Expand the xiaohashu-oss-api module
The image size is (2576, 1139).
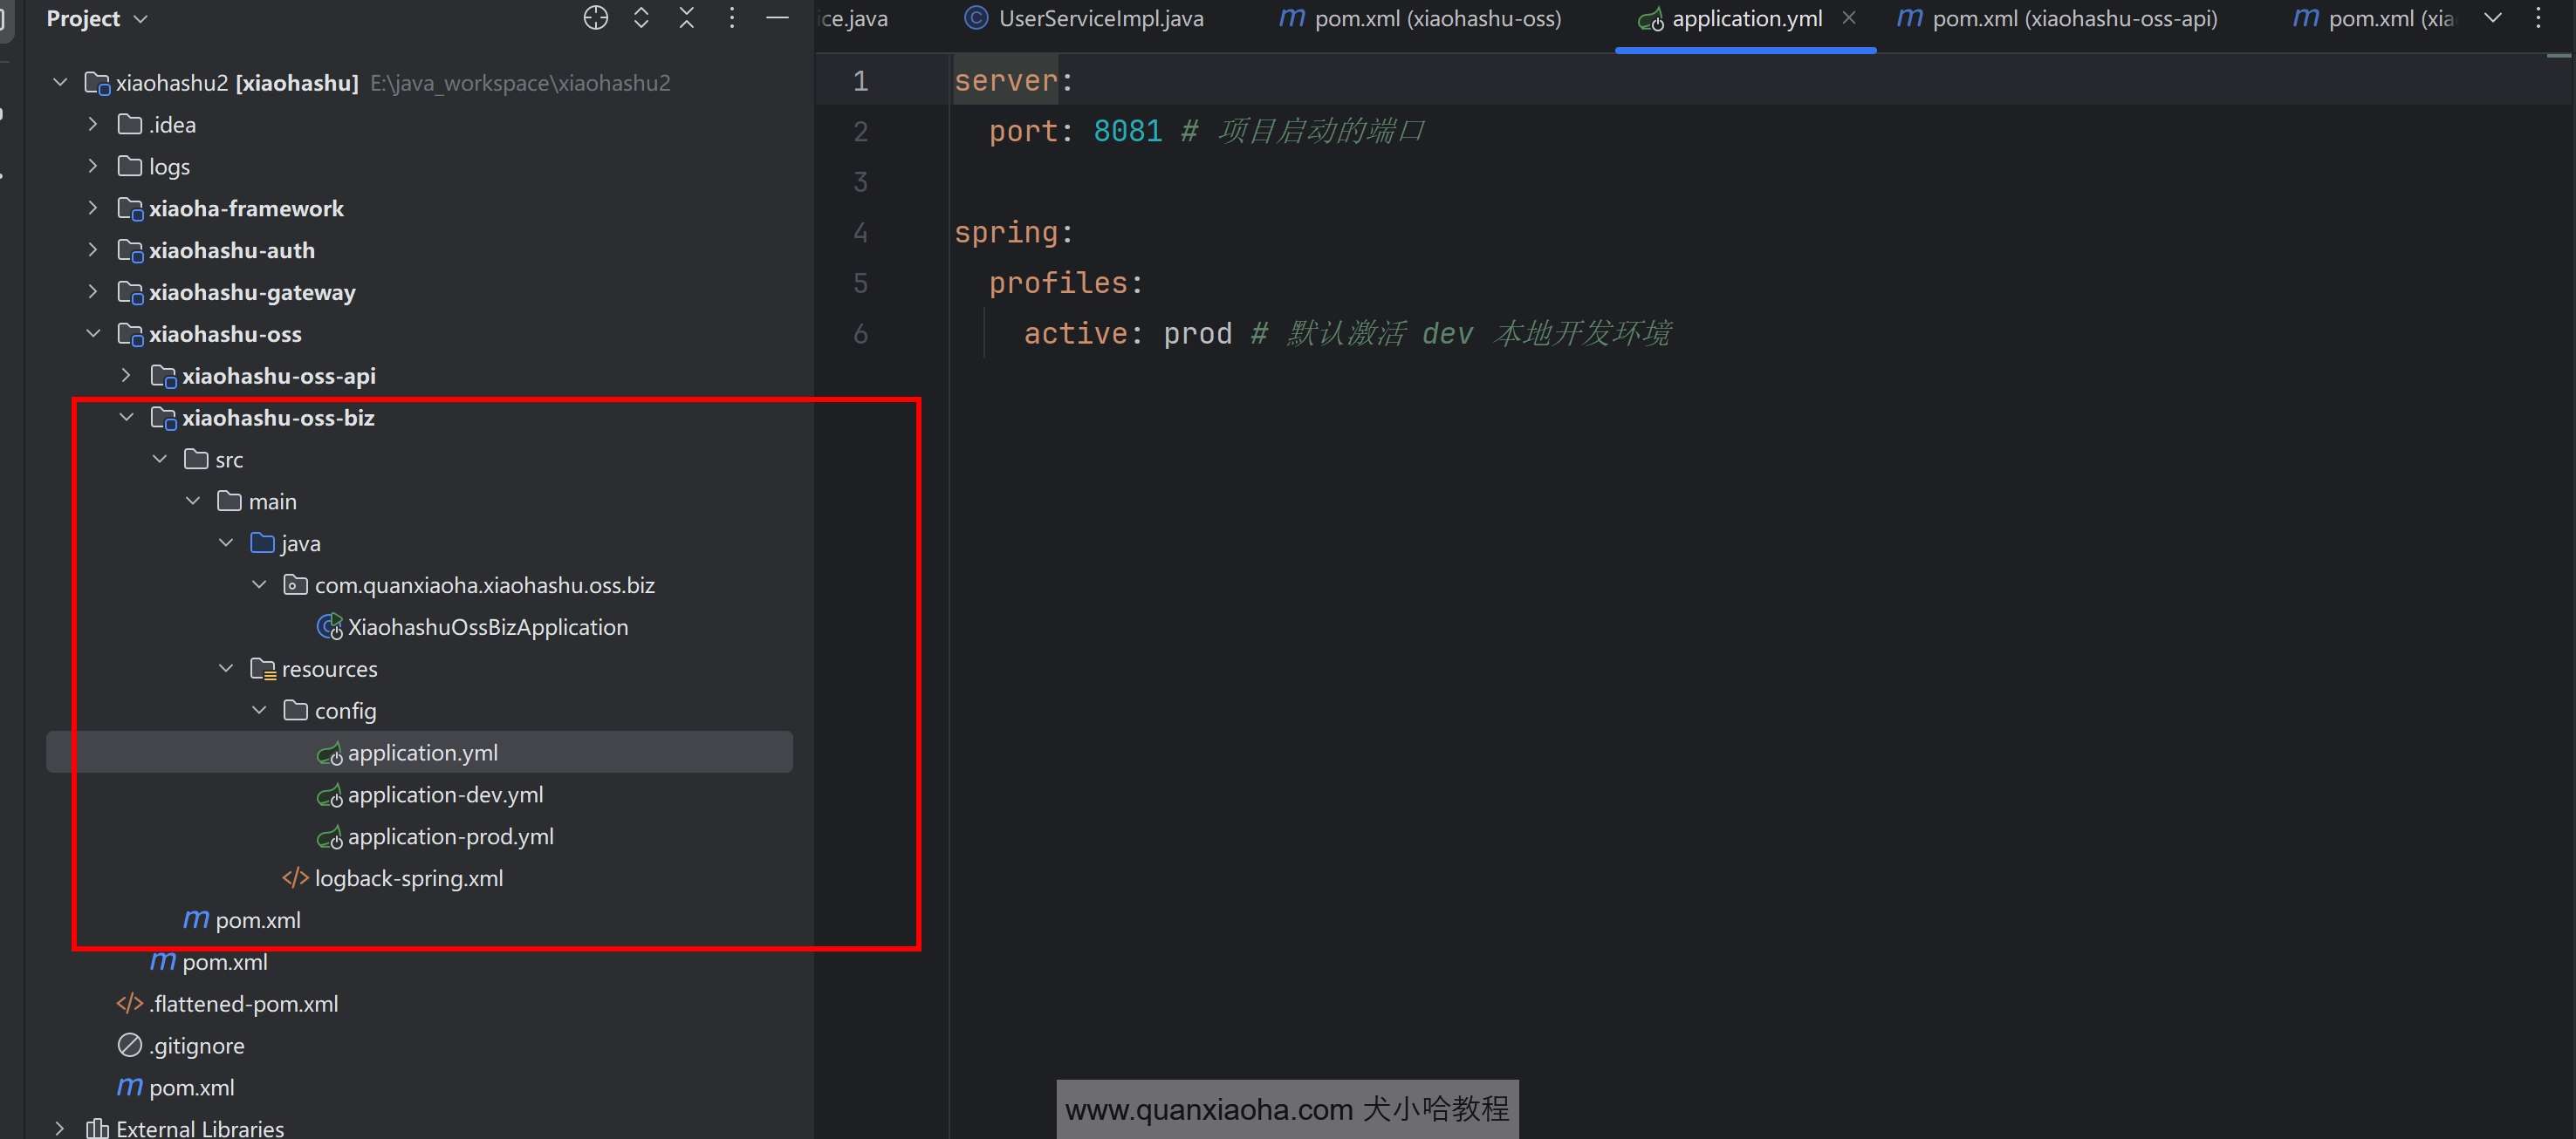click(126, 376)
